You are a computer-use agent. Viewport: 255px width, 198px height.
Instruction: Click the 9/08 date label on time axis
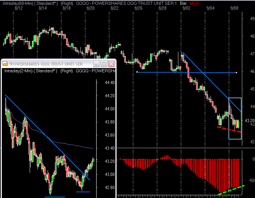pos(234,8)
